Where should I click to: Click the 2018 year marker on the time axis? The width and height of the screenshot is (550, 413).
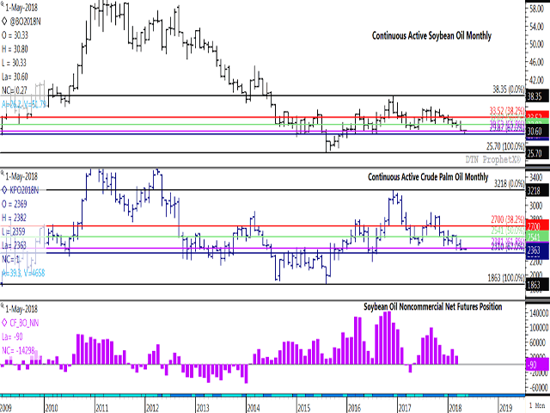455,408
